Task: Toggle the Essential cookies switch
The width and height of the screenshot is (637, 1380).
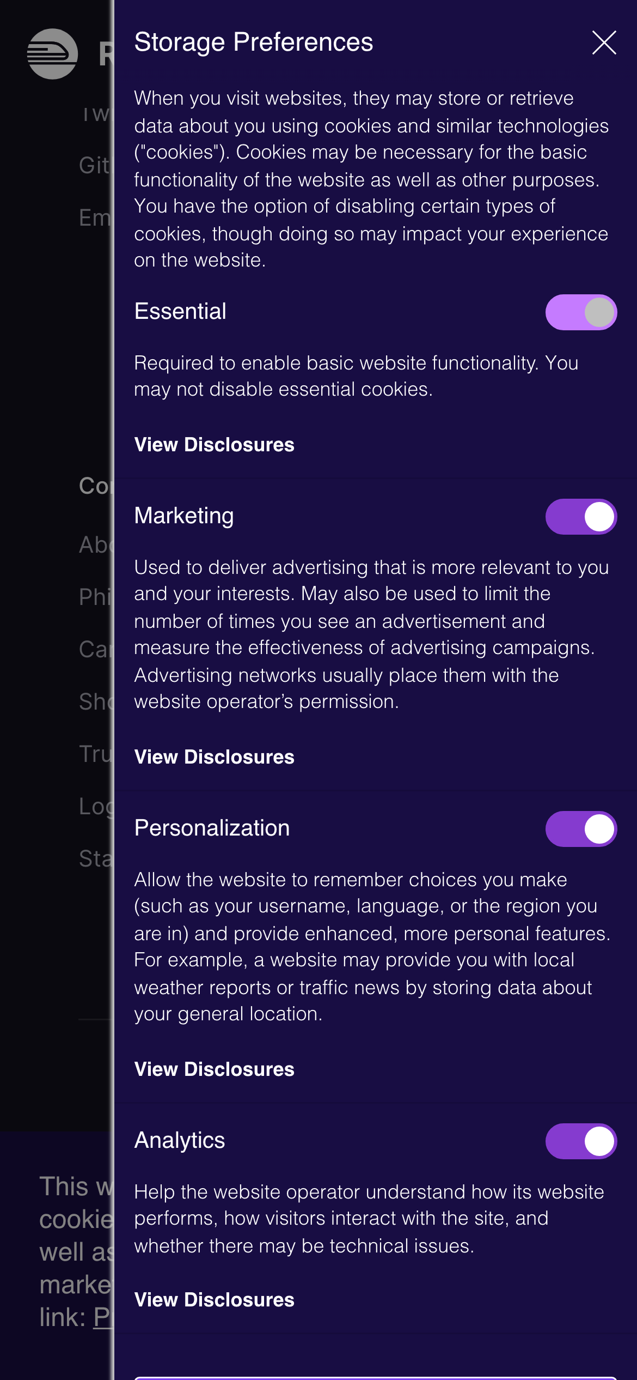Action: point(581,312)
